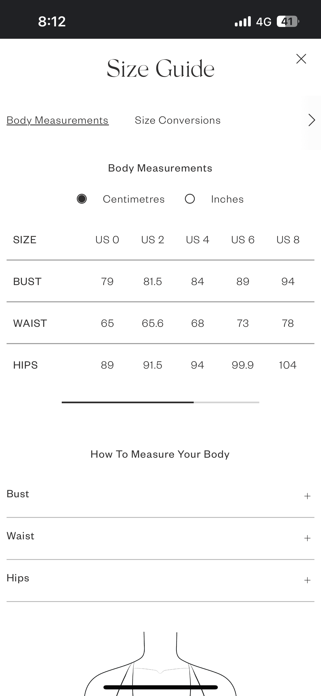The image size is (321, 696).
Task: Select the Inches radio button
Action: coord(190,199)
